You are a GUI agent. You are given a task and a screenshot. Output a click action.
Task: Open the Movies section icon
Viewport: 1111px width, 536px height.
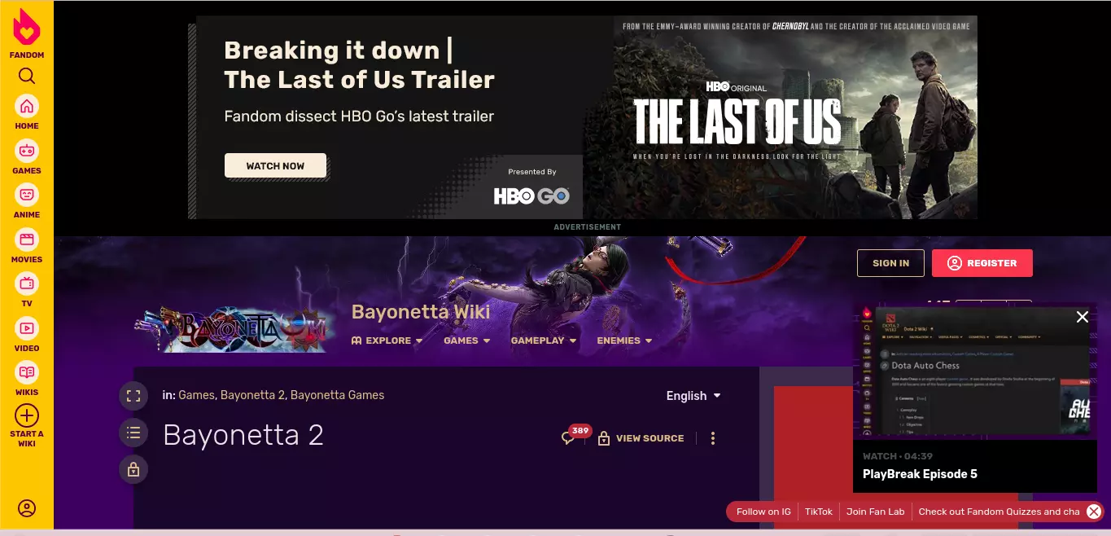[x=27, y=239]
